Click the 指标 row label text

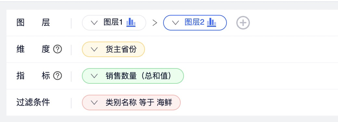coord(33,76)
